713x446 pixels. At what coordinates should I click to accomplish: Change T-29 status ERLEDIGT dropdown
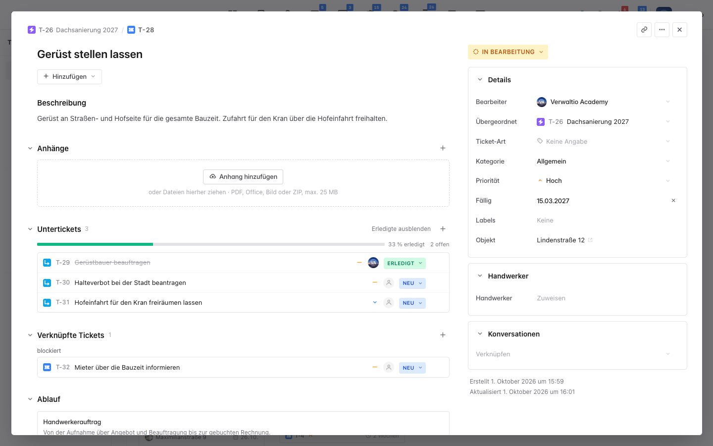[x=405, y=264]
